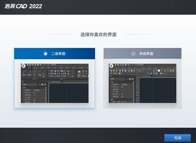196x143 pixels.
Task: Click the 二维草图 interface preview thumbnail
Action: pyautogui.click(x=55, y=83)
